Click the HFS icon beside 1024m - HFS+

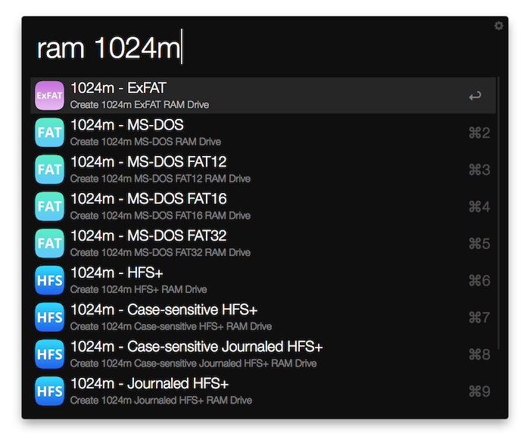click(x=49, y=280)
